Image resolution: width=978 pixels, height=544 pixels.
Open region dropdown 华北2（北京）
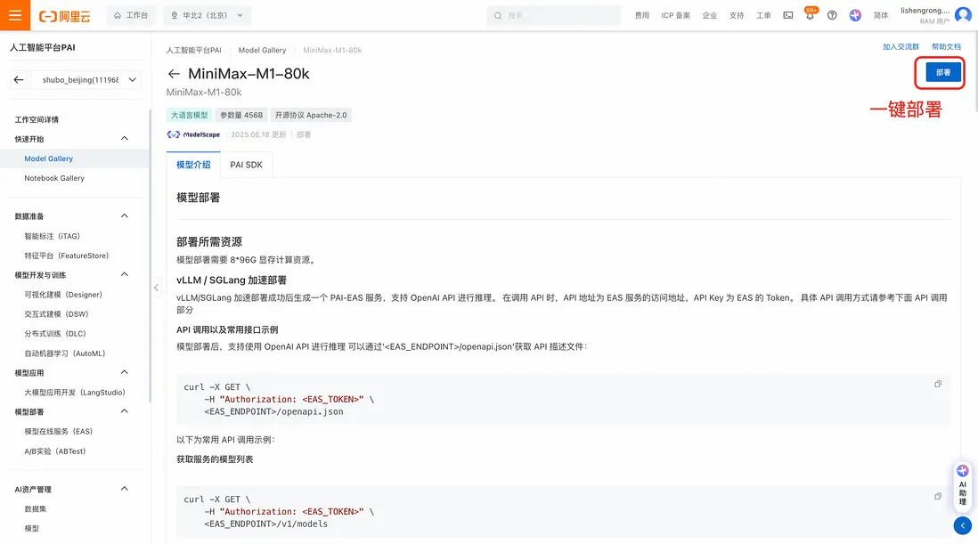(207, 15)
